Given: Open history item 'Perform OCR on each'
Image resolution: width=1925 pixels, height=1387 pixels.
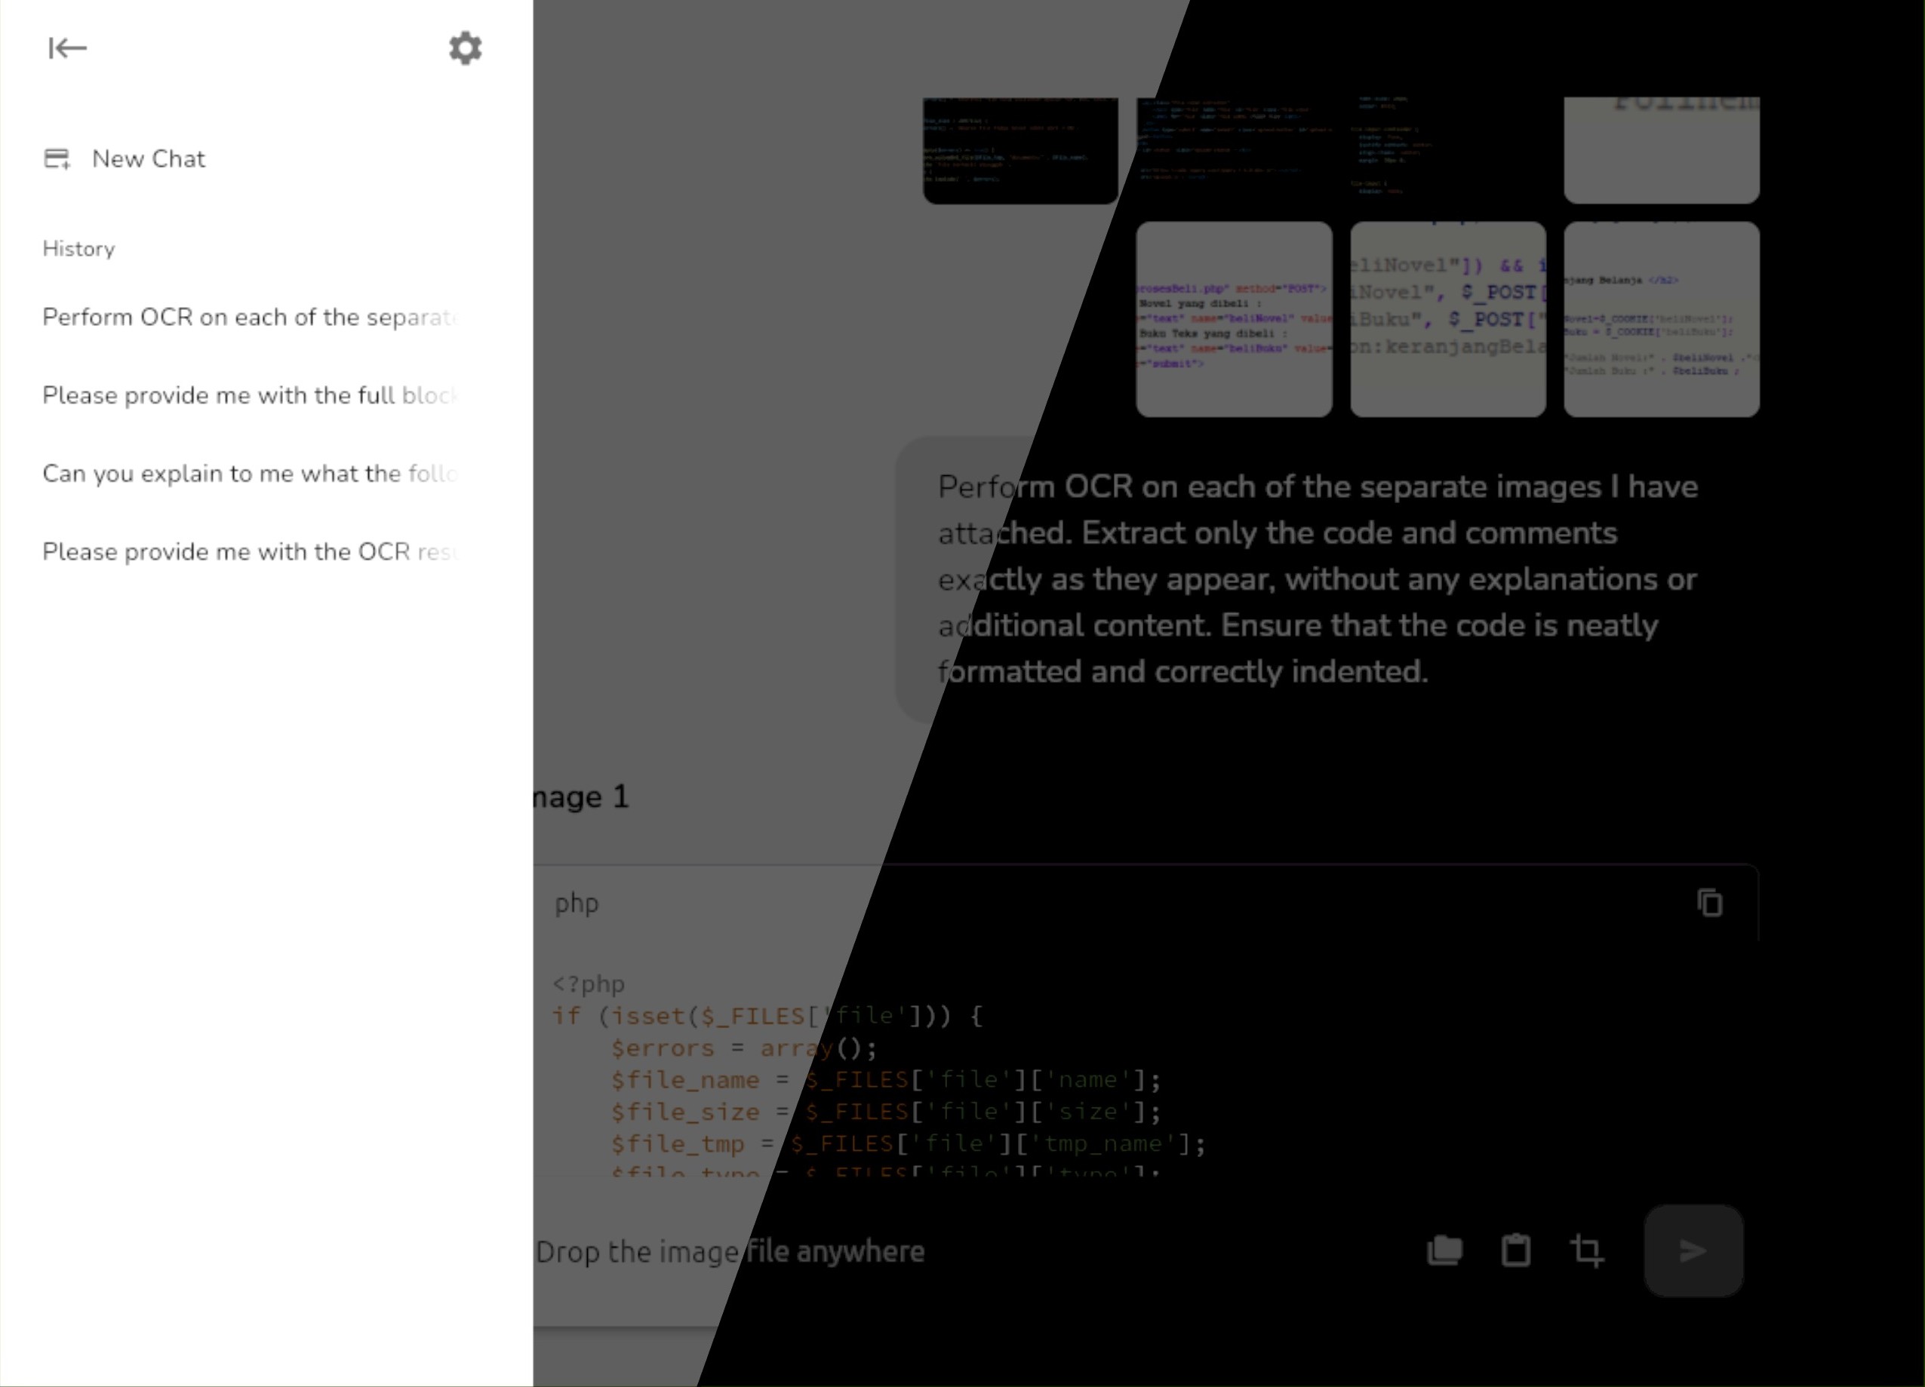Looking at the screenshot, I should (x=251, y=318).
